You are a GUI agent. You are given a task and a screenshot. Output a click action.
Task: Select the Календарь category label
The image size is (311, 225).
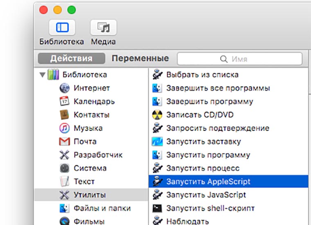click(94, 102)
